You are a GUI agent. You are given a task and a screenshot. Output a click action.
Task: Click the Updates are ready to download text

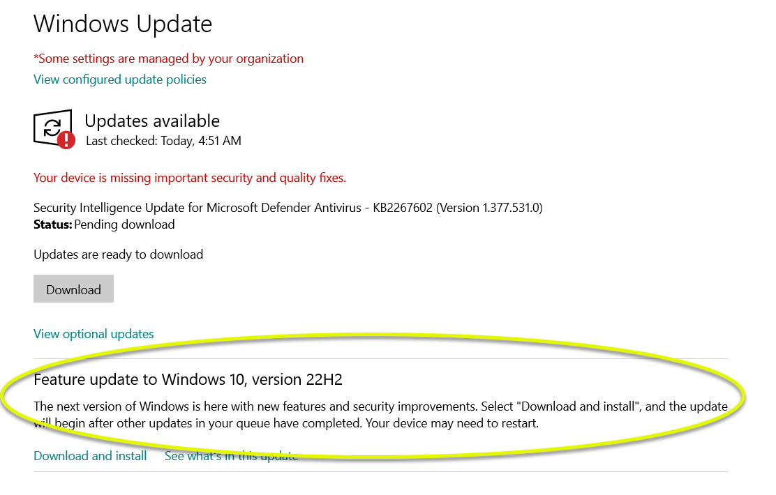(x=118, y=254)
